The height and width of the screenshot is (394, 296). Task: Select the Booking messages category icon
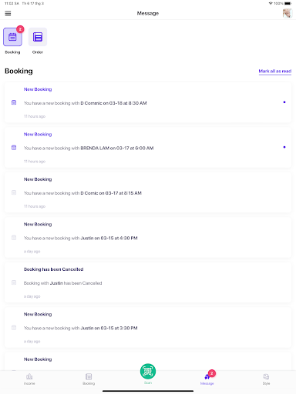(x=12, y=37)
